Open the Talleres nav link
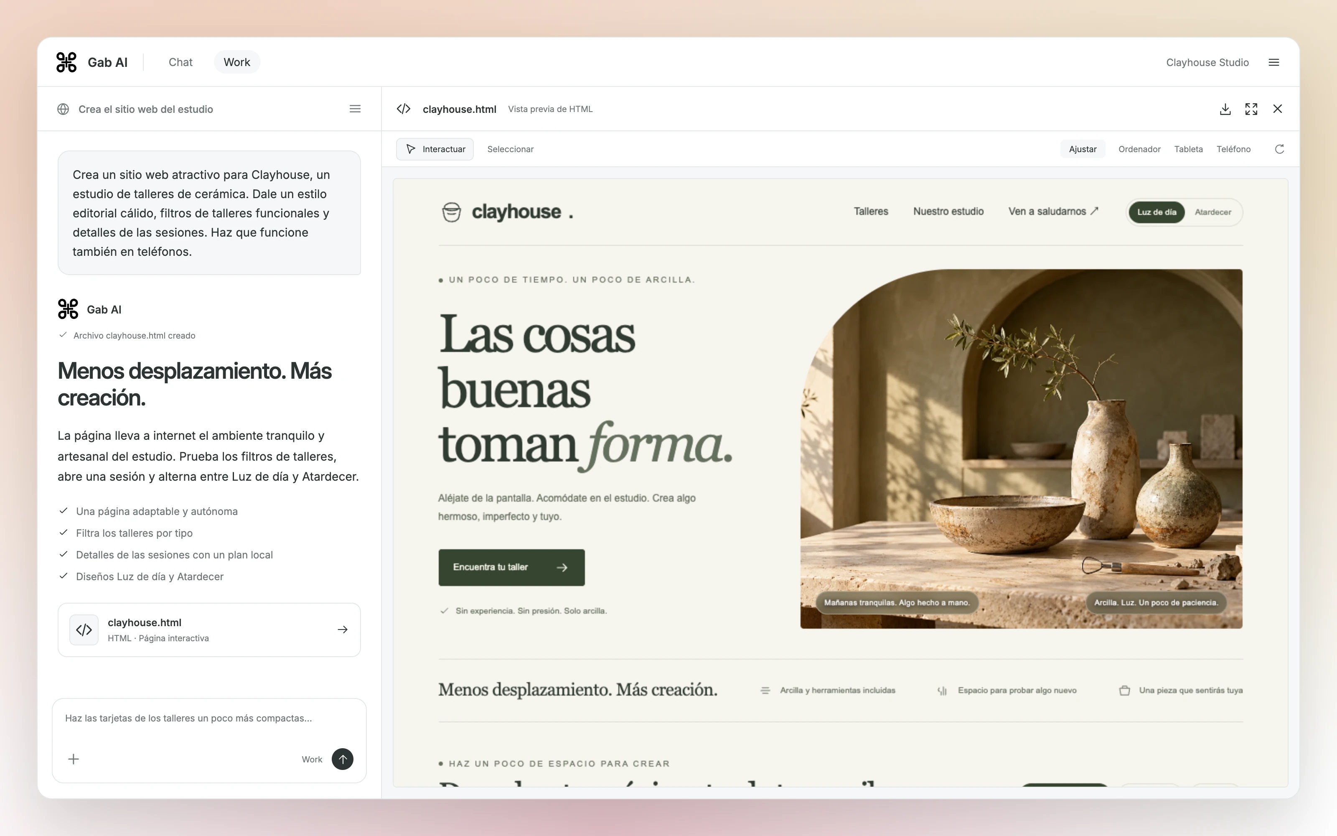Viewport: 1337px width, 836px height. [x=871, y=211]
